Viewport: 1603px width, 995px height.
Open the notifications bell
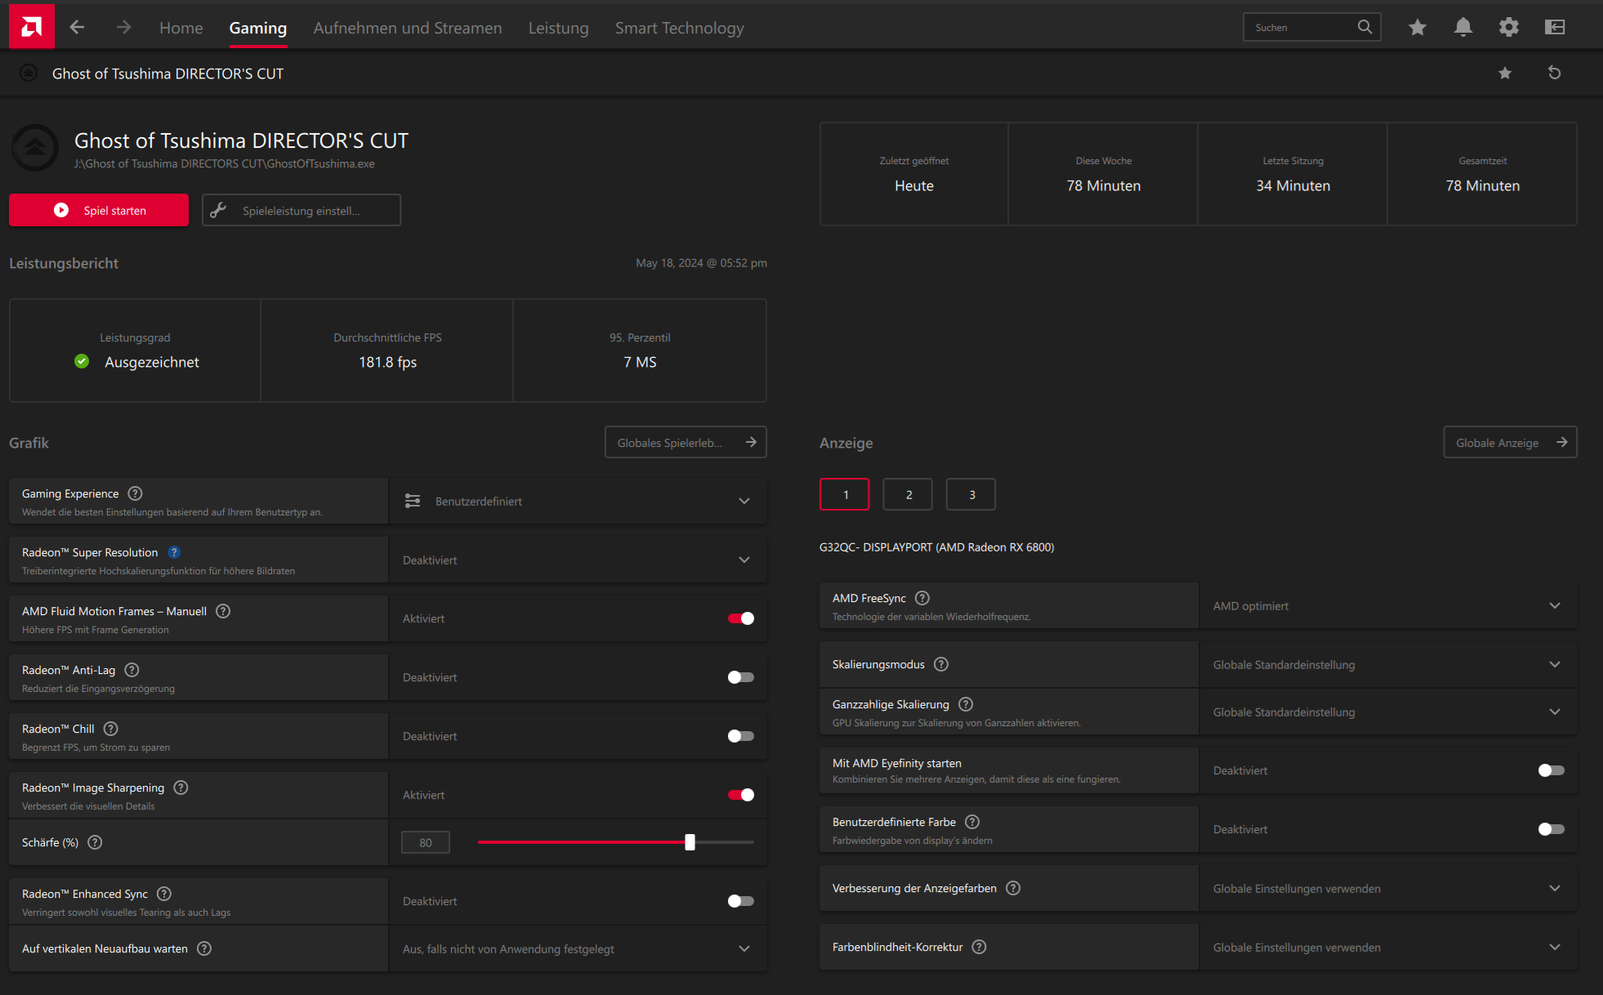pos(1462,27)
